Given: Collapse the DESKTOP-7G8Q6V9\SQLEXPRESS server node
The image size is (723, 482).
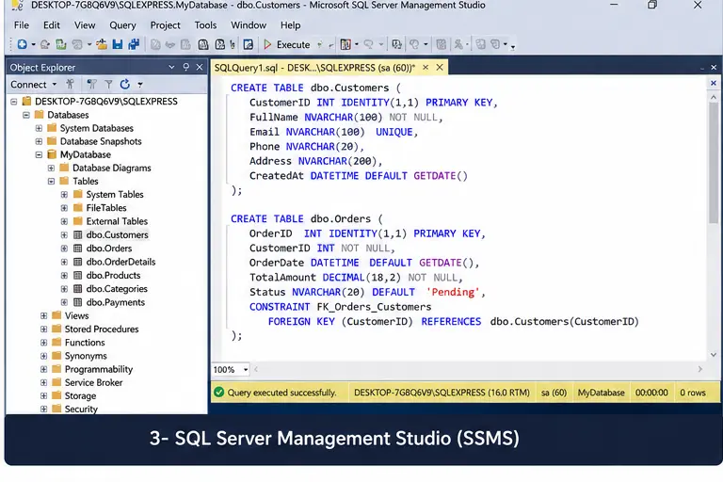Looking at the screenshot, I should tap(14, 102).
